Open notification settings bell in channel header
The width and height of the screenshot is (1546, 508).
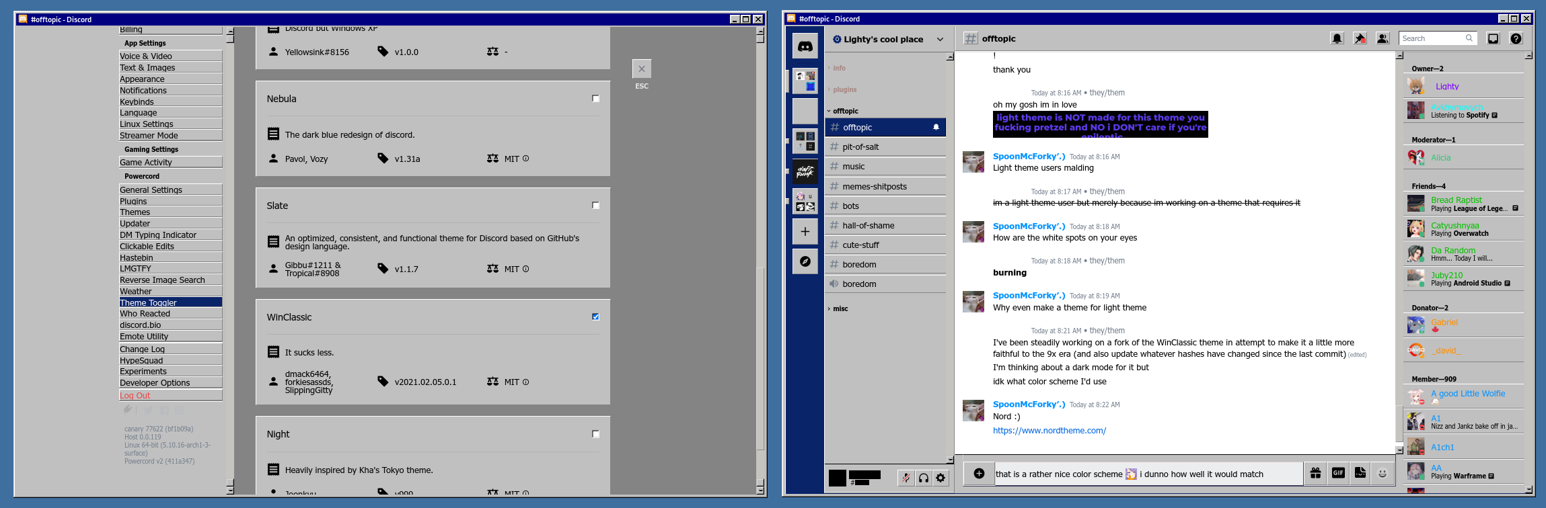click(1337, 39)
